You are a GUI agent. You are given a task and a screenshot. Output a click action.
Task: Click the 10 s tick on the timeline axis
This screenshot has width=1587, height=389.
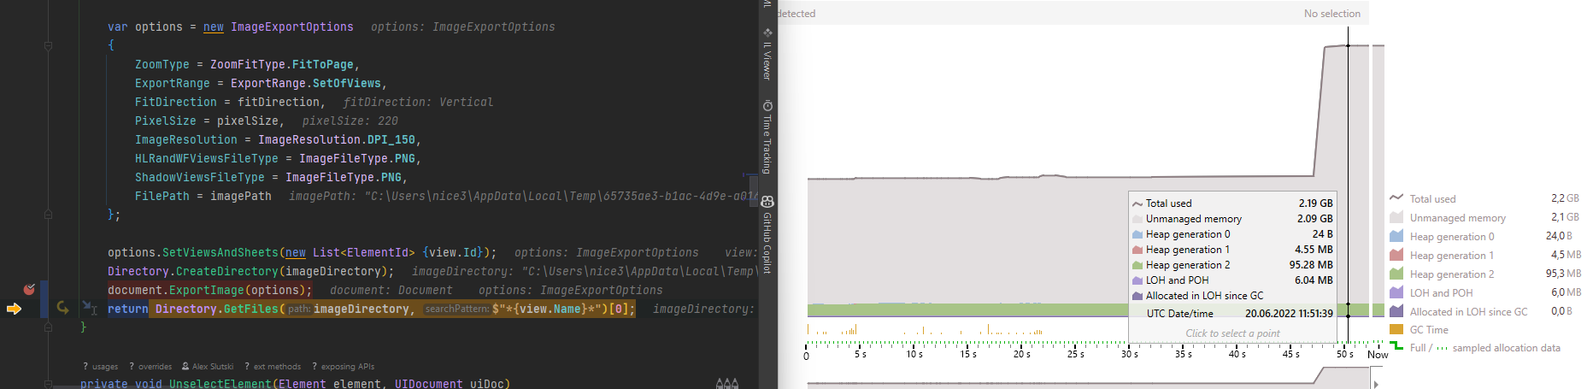pos(914,354)
